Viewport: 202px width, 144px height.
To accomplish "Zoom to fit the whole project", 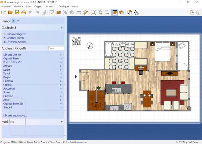I will click(93, 12).
